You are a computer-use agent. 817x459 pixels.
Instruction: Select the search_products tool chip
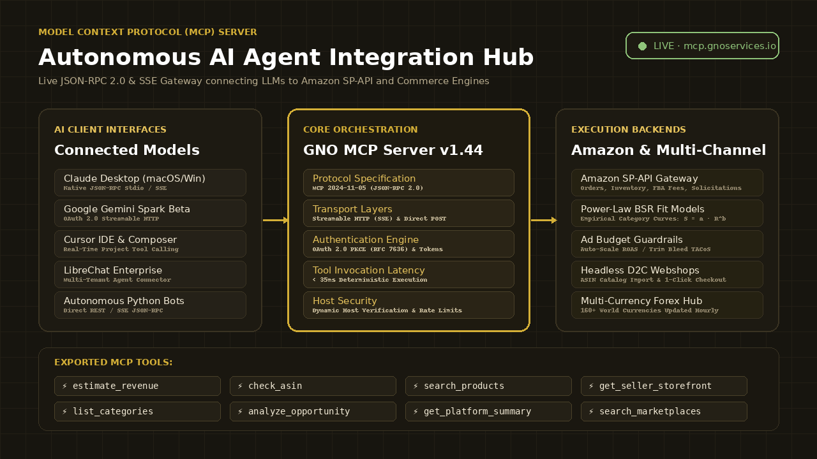[x=488, y=386]
